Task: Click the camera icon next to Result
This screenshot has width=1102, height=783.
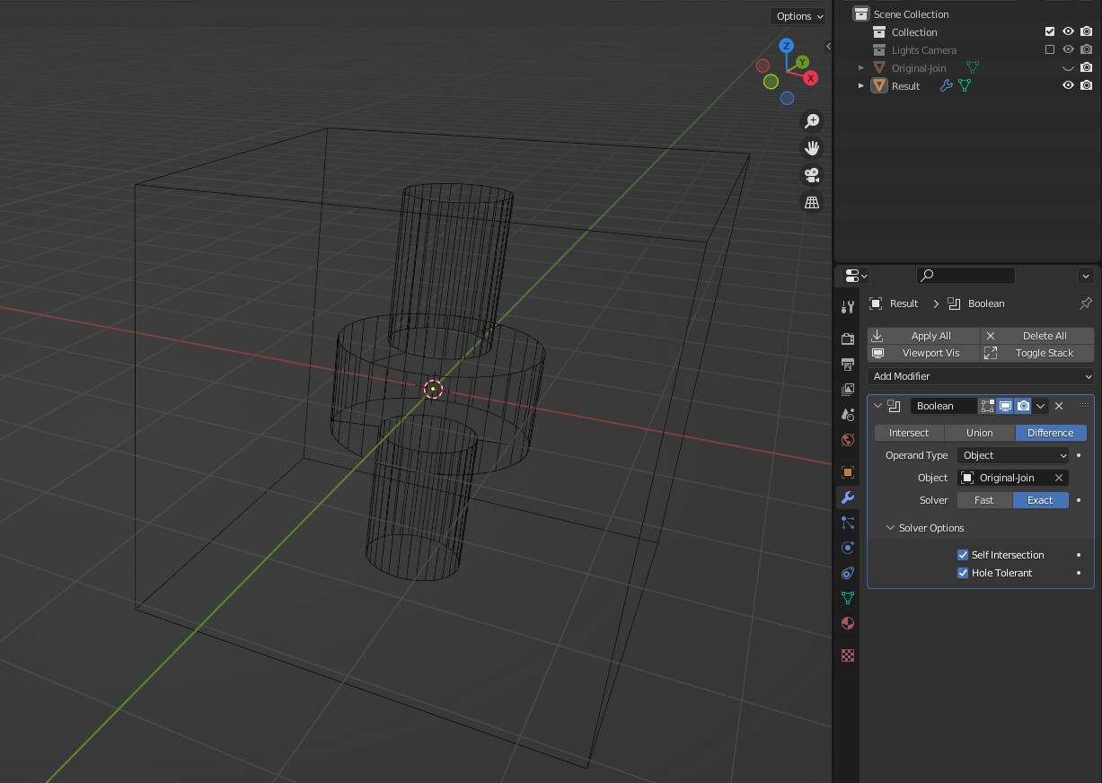Action: tap(1086, 84)
